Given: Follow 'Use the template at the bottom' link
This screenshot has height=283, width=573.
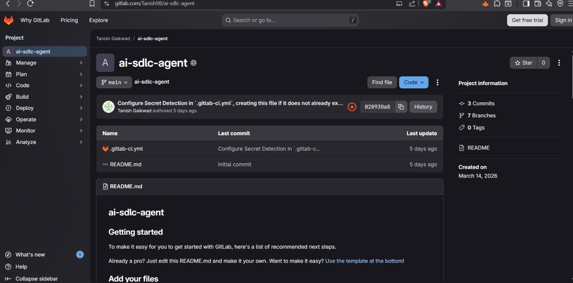Looking at the screenshot, I should (x=364, y=261).
